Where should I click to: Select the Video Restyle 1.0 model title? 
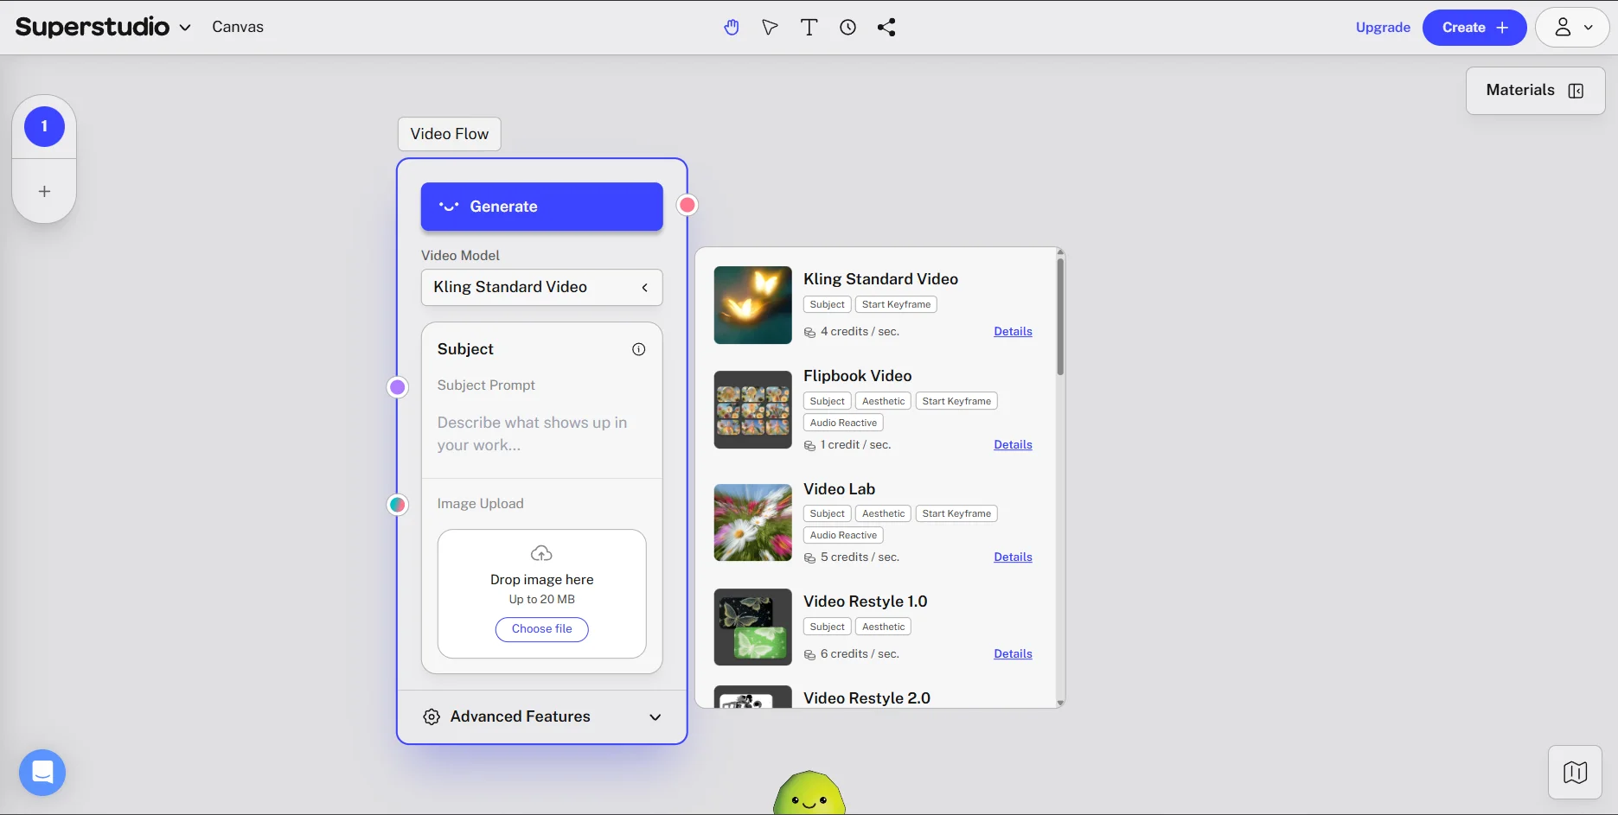(865, 602)
